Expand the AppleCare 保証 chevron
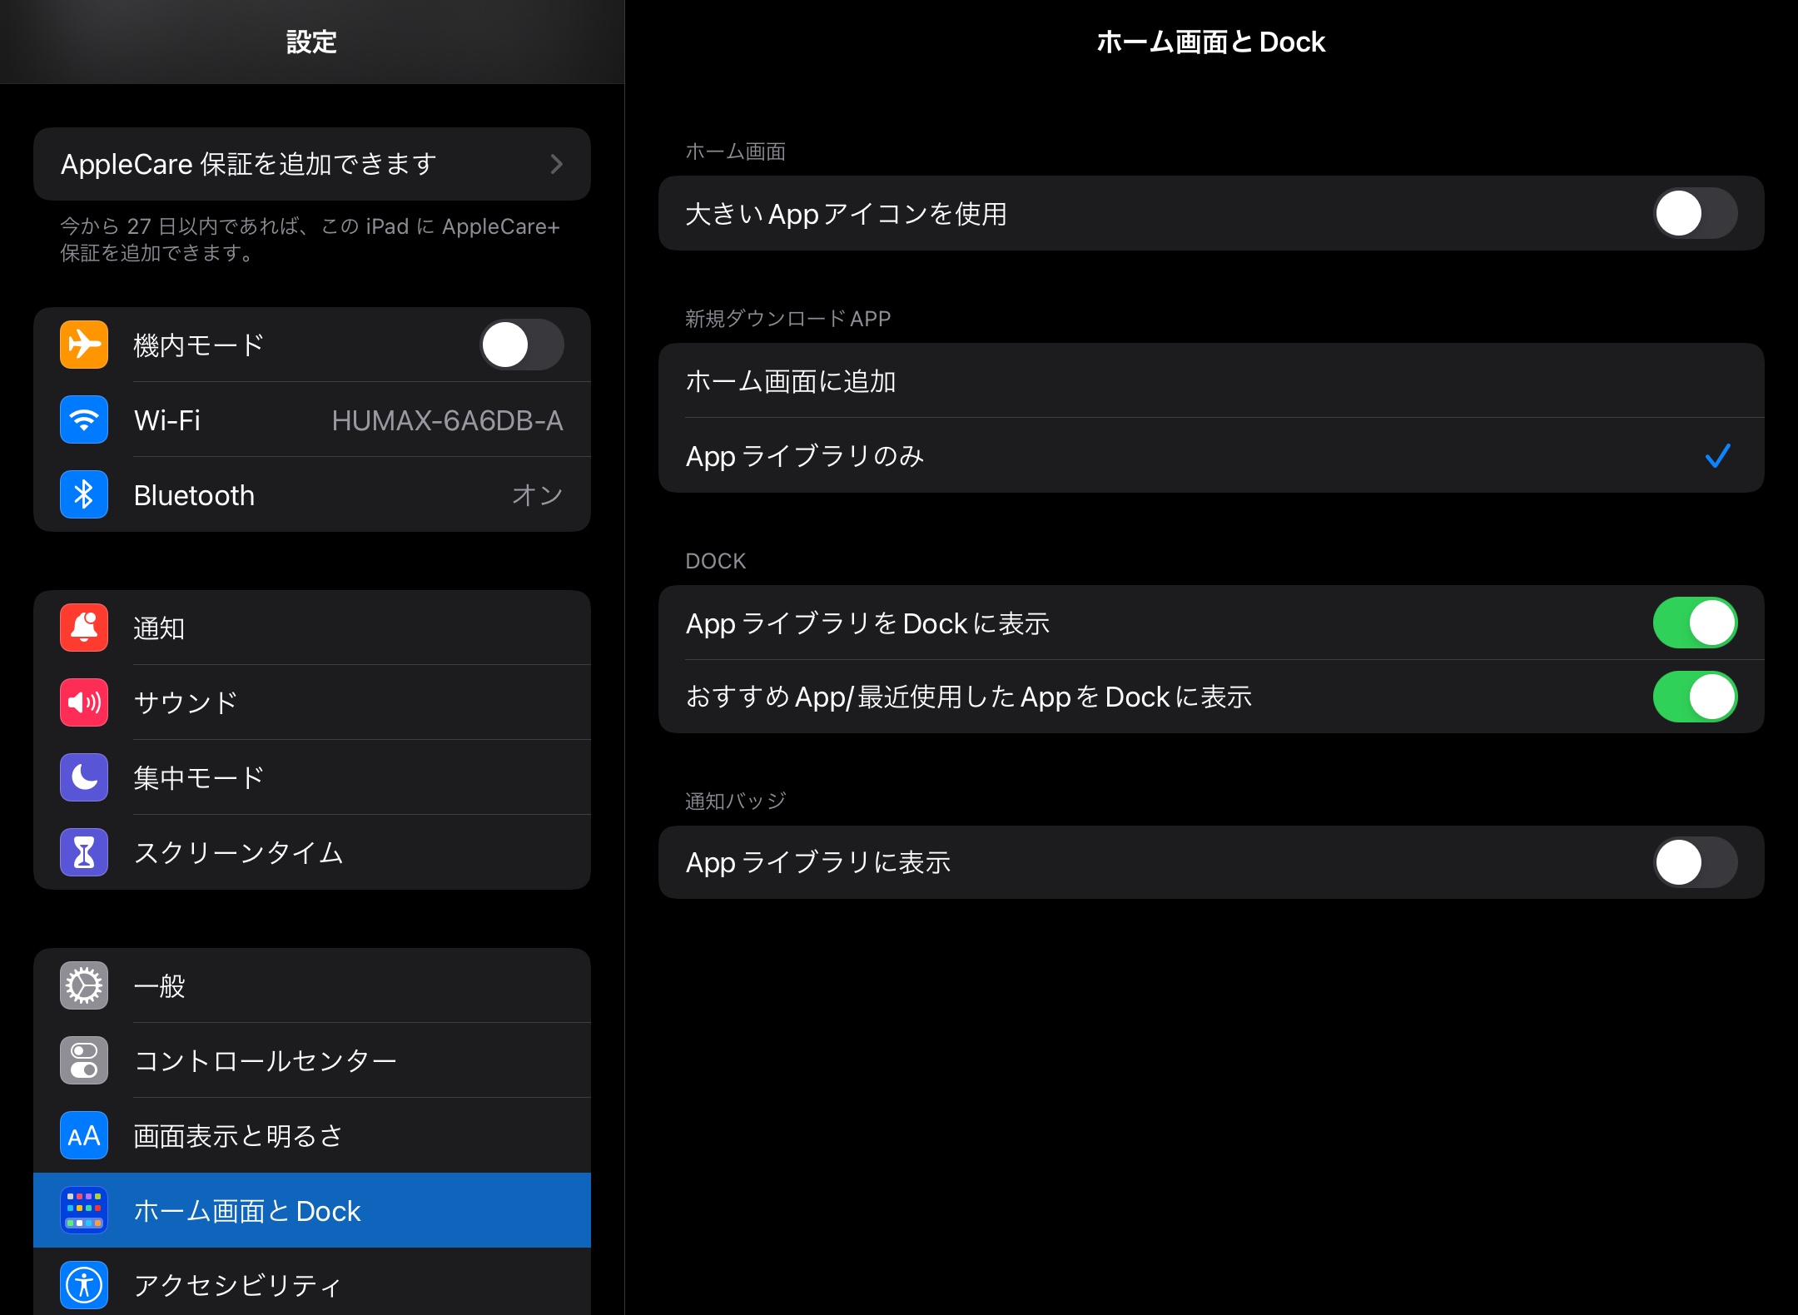This screenshot has height=1315, width=1798. 556,164
